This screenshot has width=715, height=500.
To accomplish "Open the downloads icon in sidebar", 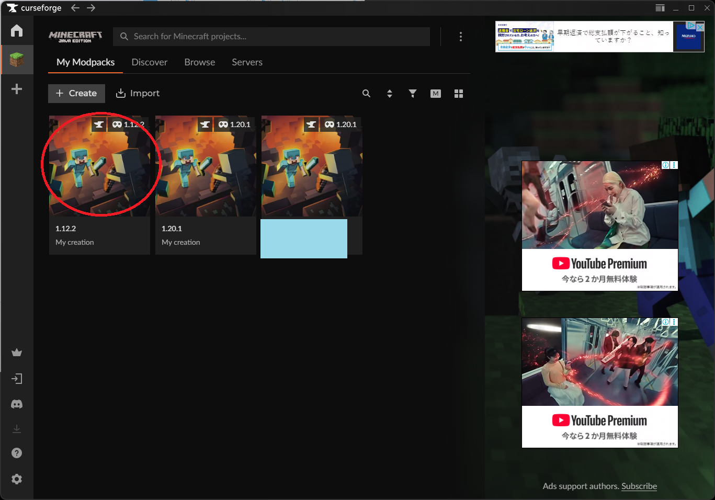I will [17, 429].
